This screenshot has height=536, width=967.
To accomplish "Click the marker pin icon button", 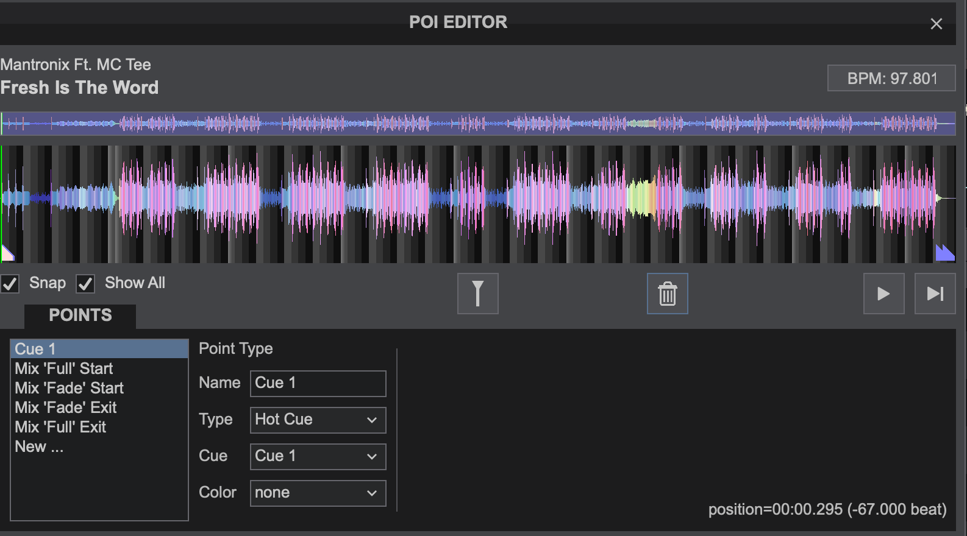I will [477, 294].
